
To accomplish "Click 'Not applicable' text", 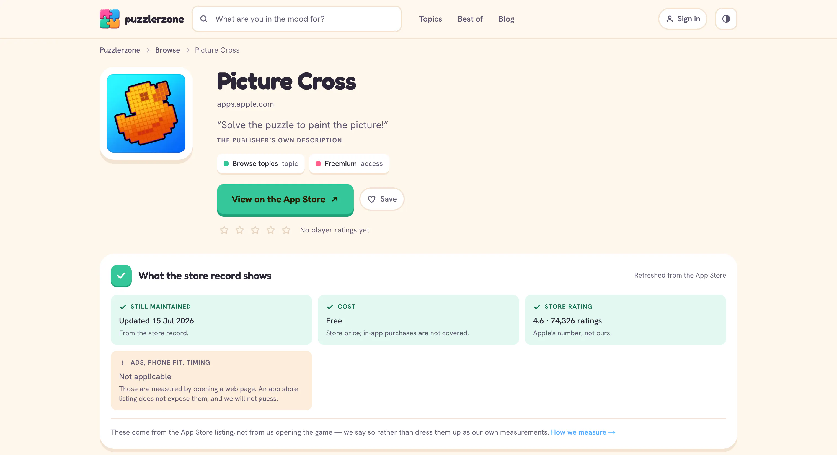I will point(145,376).
